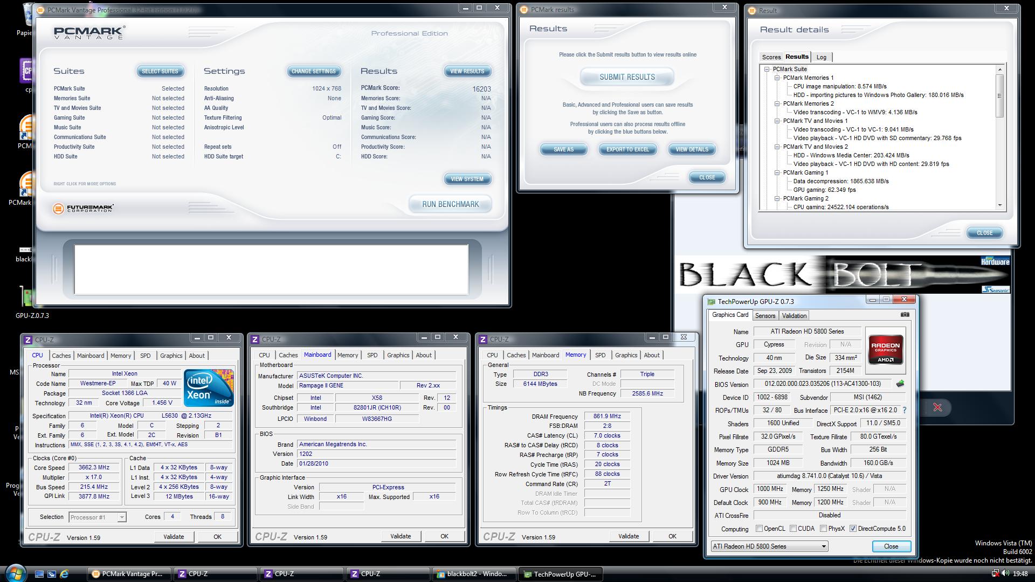Click the red X in background window

pyautogui.click(x=937, y=407)
